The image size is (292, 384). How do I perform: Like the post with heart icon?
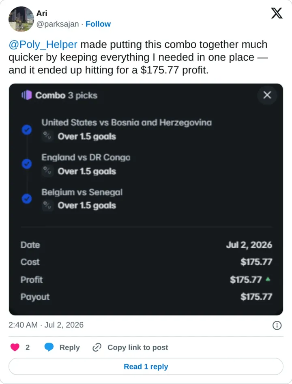pyautogui.click(x=15, y=347)
